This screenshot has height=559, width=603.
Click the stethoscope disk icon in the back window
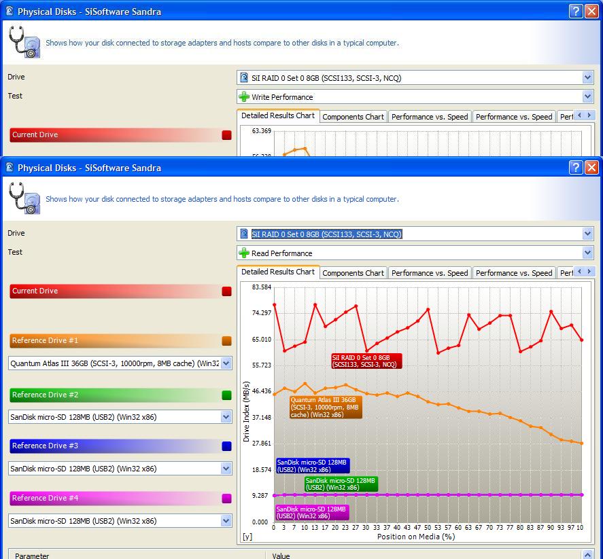pyautogui.click(x=24, y=42)
